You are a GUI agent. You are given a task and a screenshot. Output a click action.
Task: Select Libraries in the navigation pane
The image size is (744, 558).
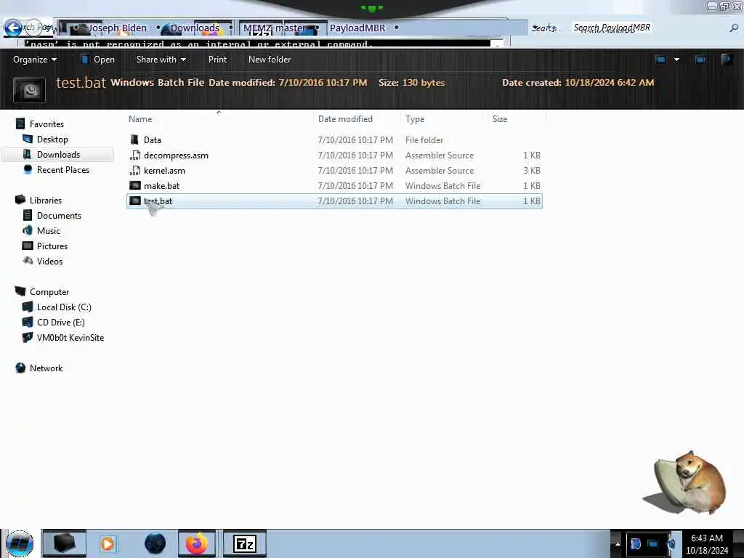pyautogui.click(x=46, y=201)
